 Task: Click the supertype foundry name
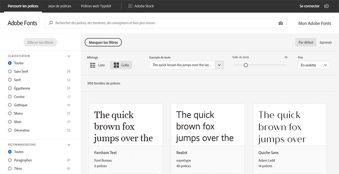coord(183,160)
